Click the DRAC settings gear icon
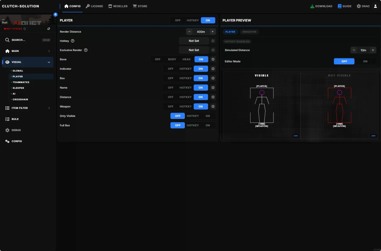Viewport: 381px width, 251px height. point(359,6)
